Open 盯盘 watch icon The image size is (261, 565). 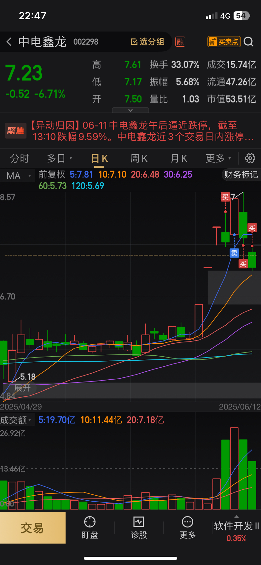(90, 528)
